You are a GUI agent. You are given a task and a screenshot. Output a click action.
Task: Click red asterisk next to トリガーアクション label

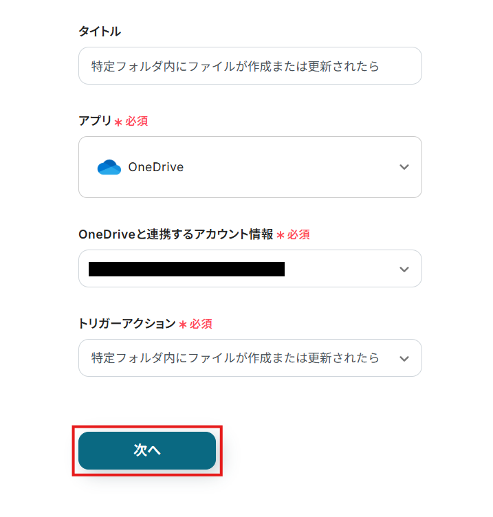pos(183,324)
